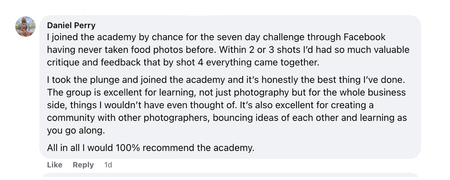Reply to Daniel Perry's comment
The height and width of the screenshot is (180, 450).
pyautogui.click(x=83, y=165)
